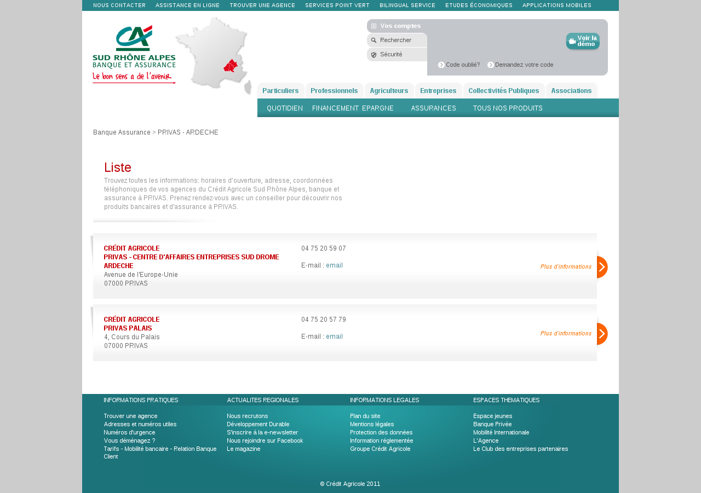Click S'inscrire à la e-newsletter
701x493 pixels.
point(262,432)
